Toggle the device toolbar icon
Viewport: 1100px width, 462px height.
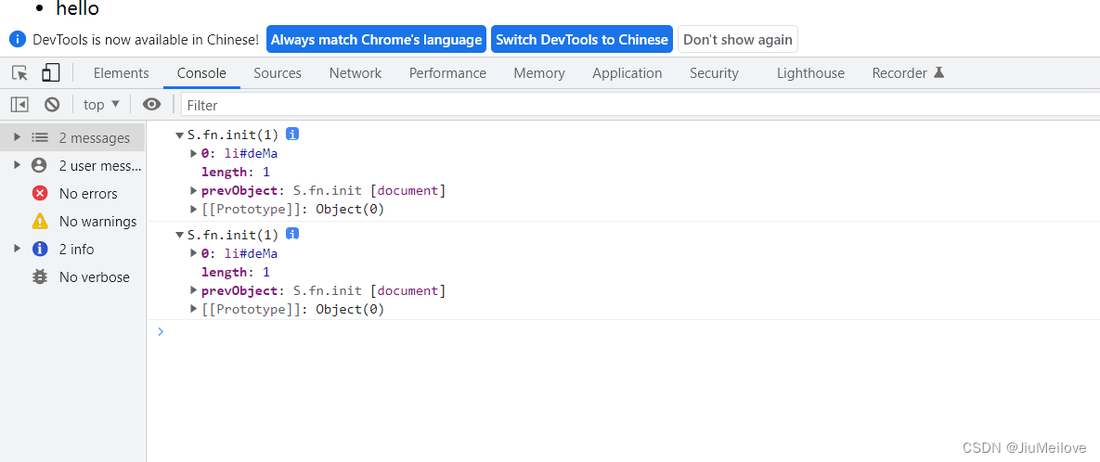(50, 73)
